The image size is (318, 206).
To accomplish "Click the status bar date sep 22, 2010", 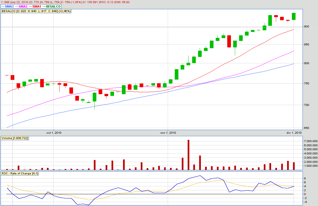I will [x=20, y=2].
